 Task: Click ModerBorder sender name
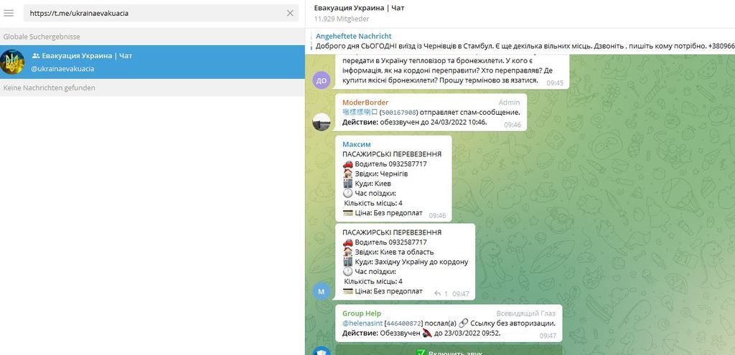365,102
